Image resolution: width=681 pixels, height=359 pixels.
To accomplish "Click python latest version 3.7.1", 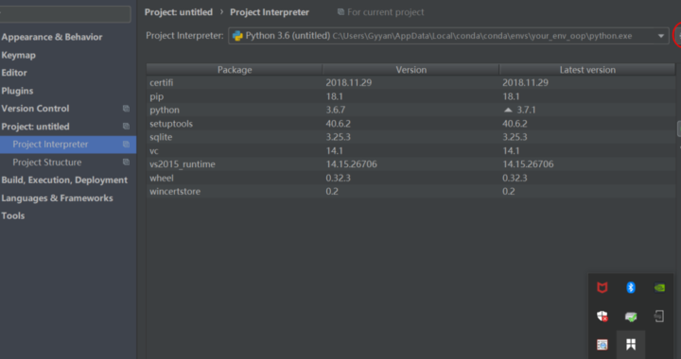I will point(526,110).
